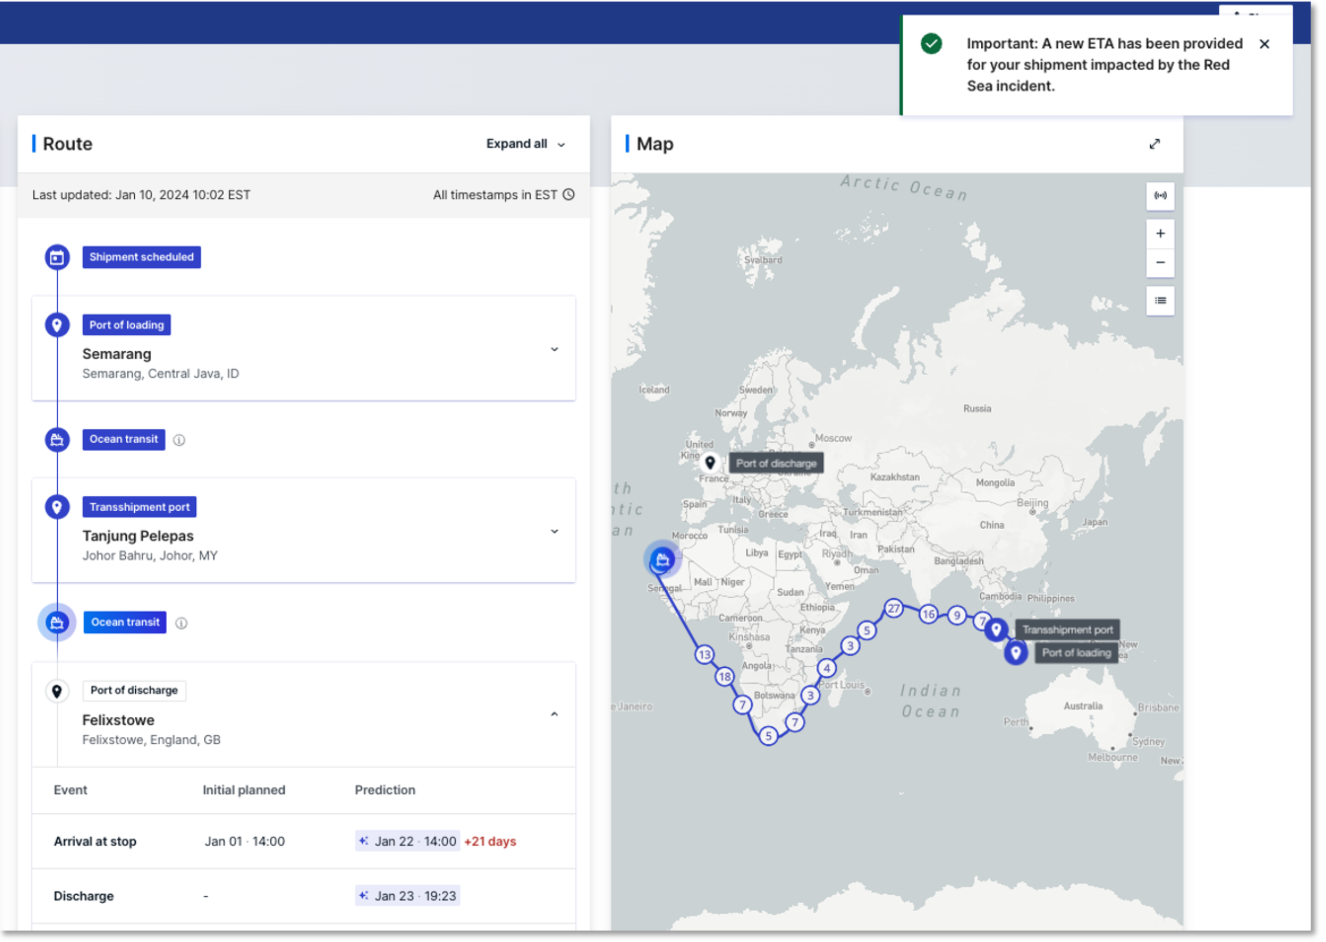1326x942 pixels.
Task: Click the Arrival at stop row label
Action: click(95, 842)
